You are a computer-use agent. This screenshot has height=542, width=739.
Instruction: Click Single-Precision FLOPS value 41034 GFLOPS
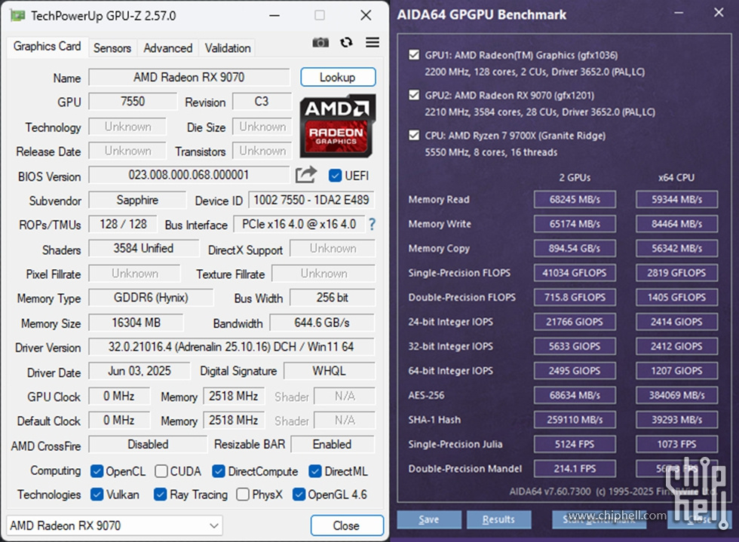tap(575, 273)
